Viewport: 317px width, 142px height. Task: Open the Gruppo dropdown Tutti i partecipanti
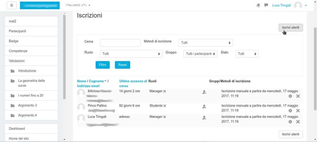200,54
